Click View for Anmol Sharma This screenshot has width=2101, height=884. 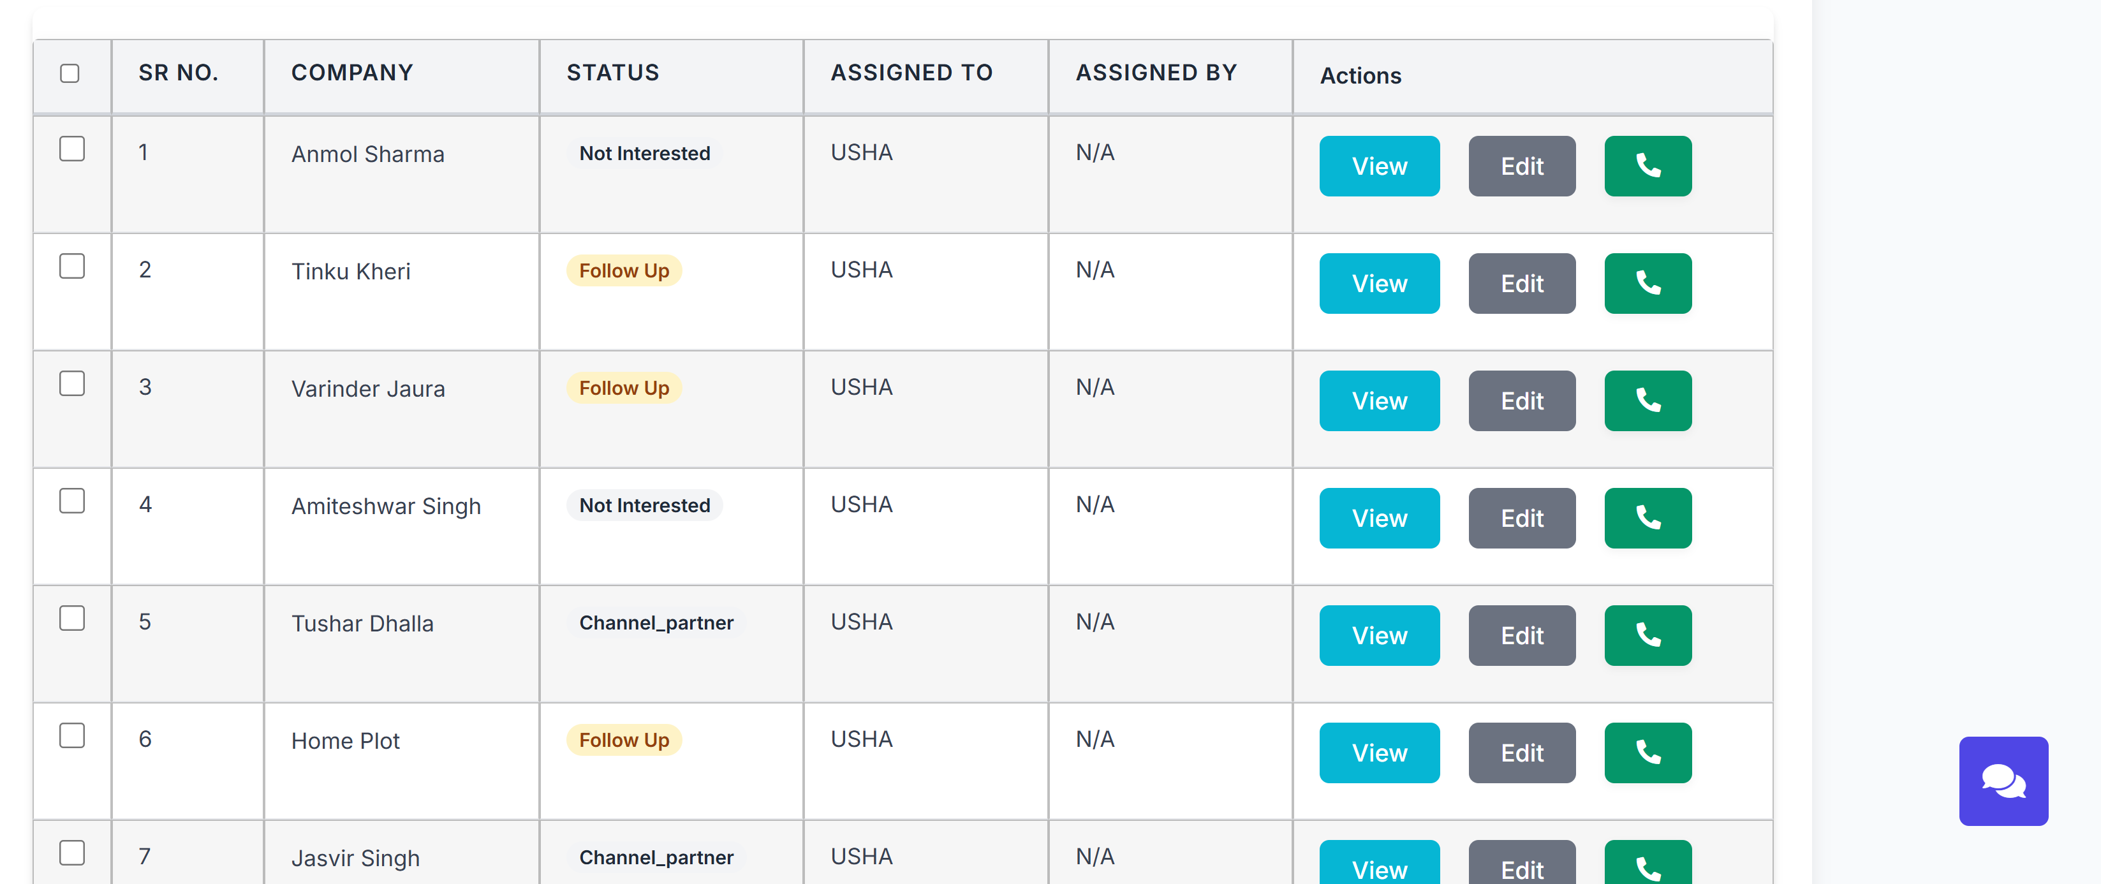point(1379,166)
